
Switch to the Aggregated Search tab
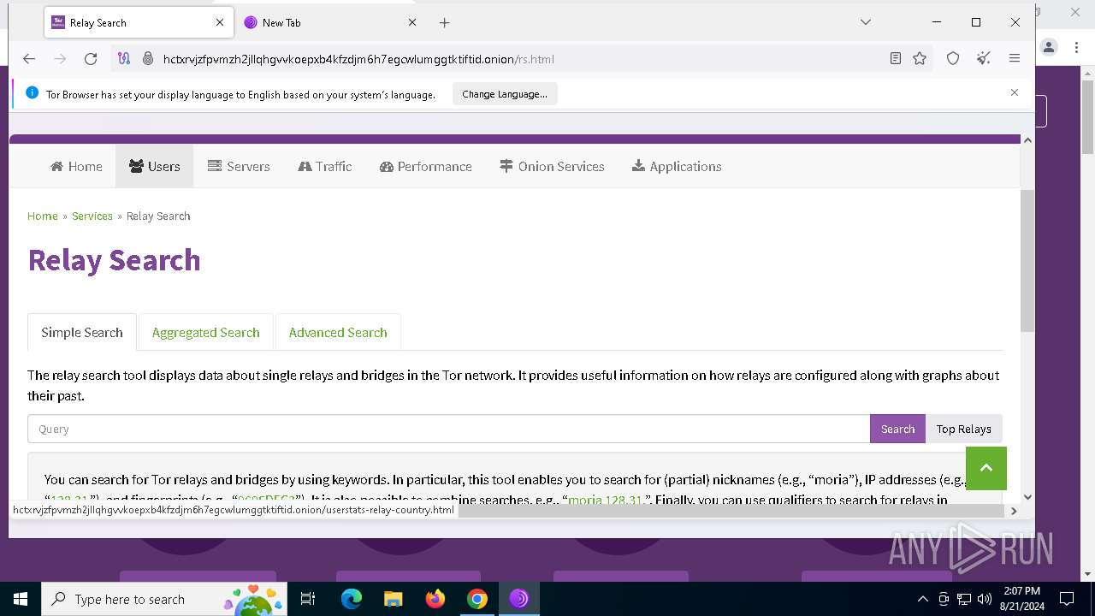(205, 332)
